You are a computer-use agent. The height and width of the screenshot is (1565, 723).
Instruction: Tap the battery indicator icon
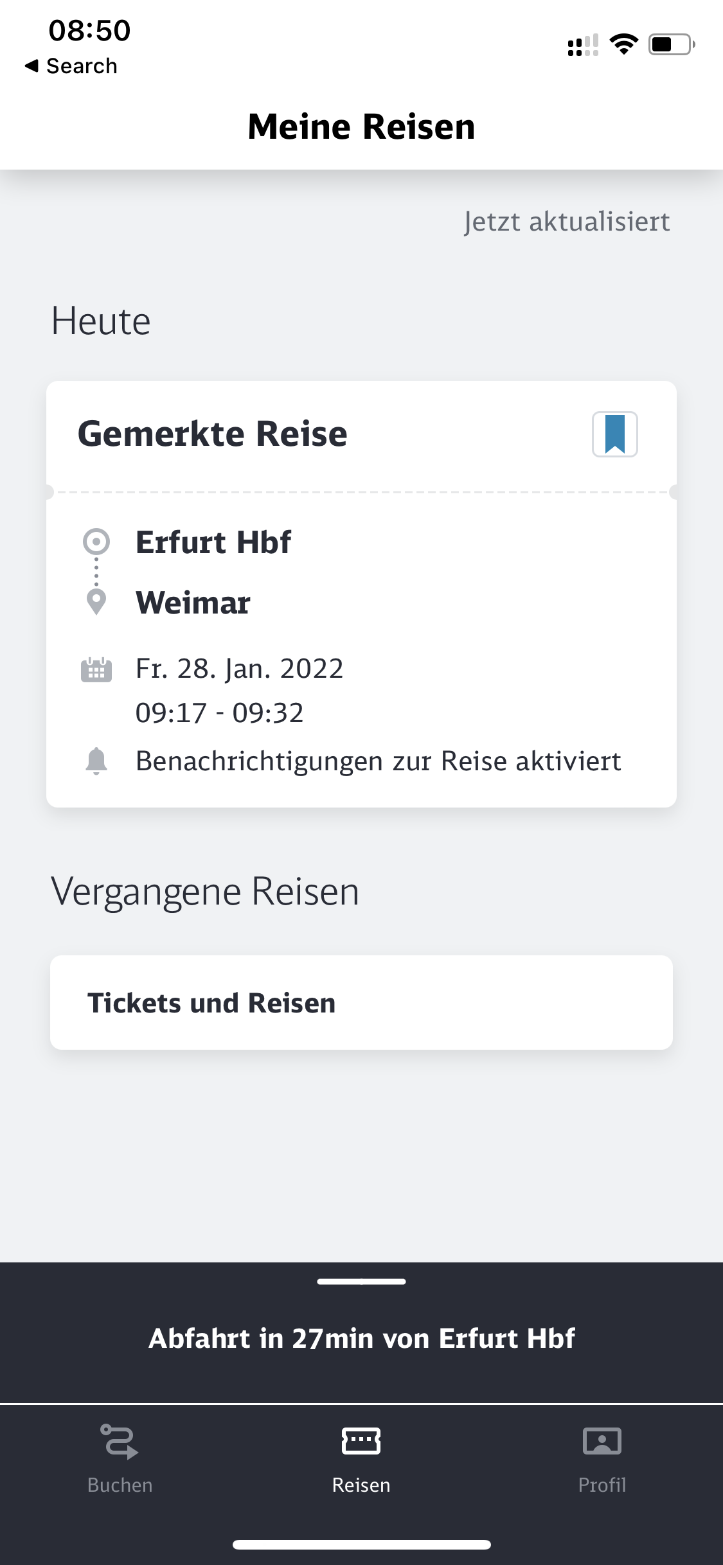point(671,44)
